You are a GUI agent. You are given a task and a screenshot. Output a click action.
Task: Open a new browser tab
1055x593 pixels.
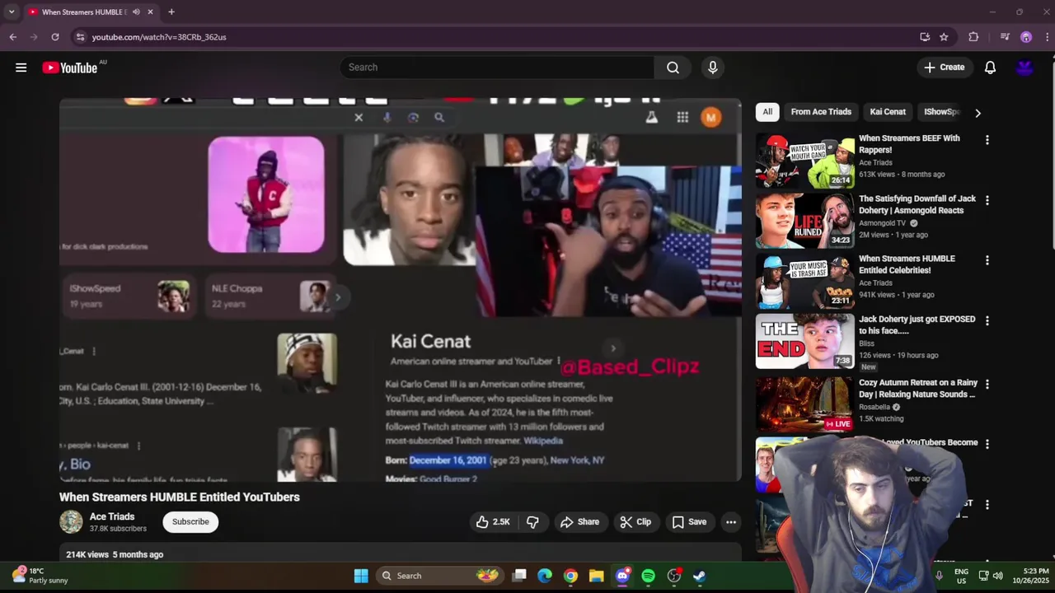pos(171,12)
